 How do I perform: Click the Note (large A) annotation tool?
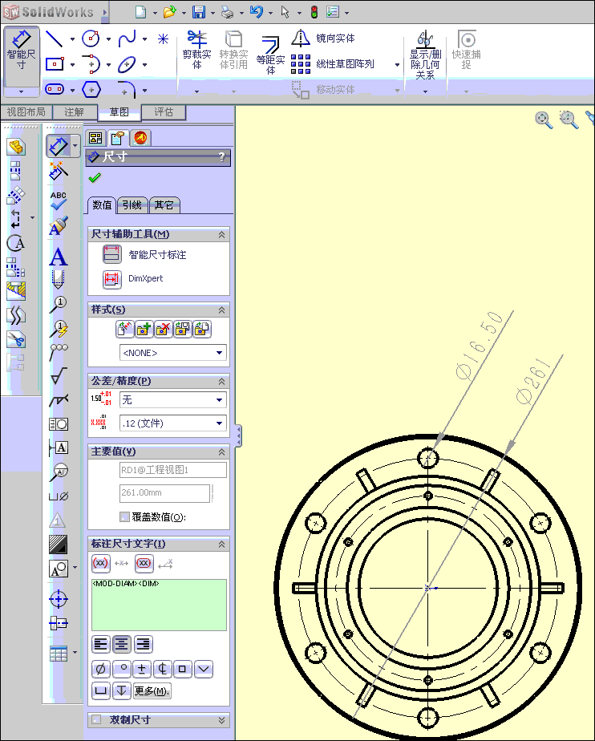[59, 257]
